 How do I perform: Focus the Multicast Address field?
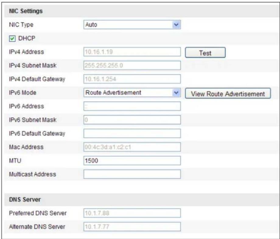pos(132,174)
